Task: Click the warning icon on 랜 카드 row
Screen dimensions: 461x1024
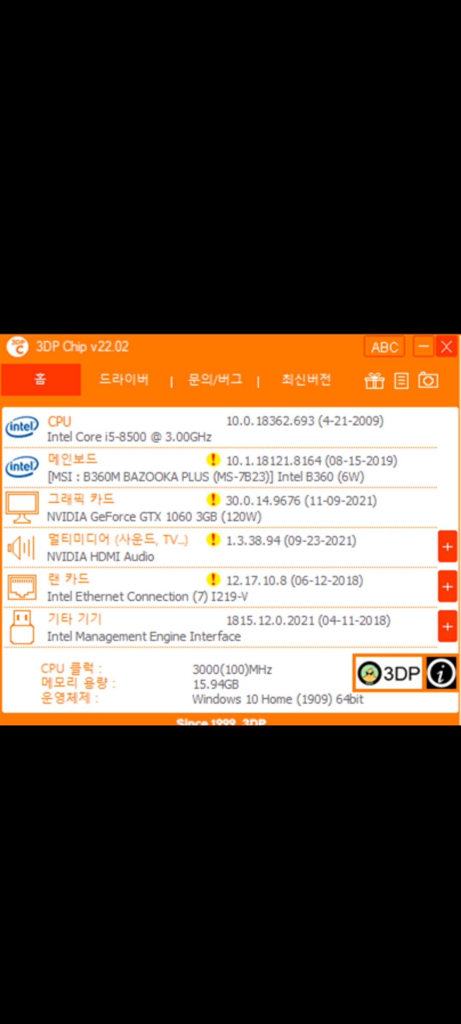Action: click(213, 579)
